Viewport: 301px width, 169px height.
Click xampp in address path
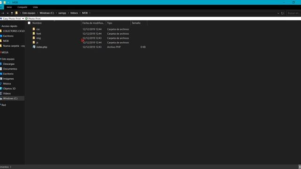click(x=62, y=13)
